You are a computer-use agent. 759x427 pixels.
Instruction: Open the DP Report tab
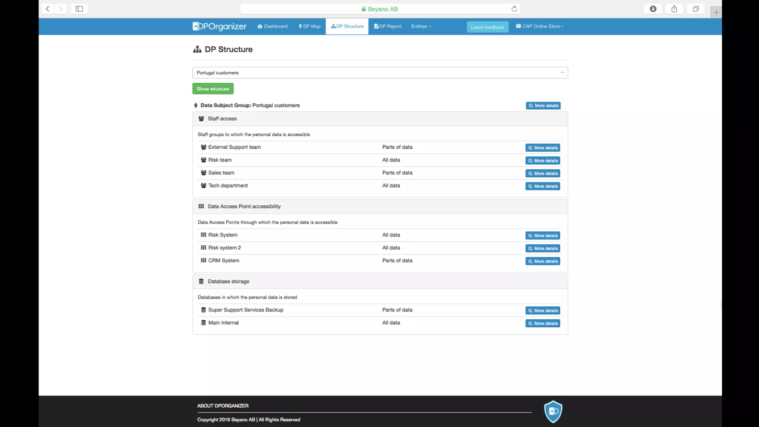[x=388, y=26]
